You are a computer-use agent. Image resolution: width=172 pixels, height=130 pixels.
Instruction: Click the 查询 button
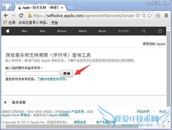tap(67, 73)
